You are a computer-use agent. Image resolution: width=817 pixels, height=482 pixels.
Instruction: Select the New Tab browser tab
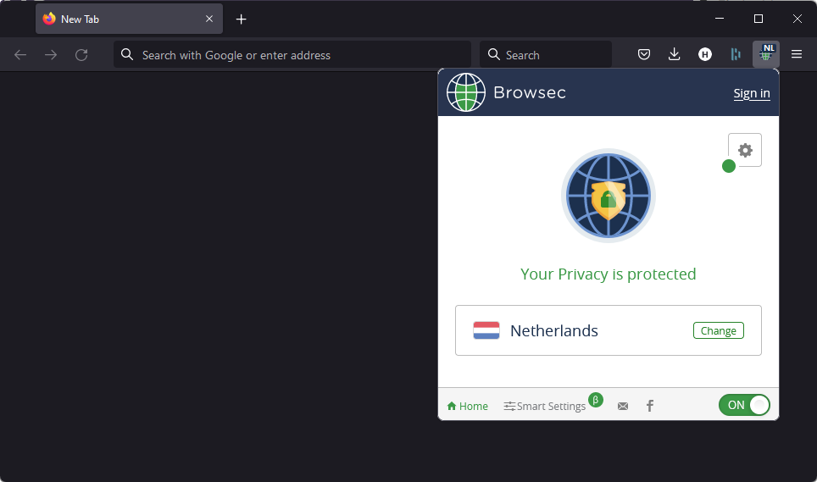coord(129,19)
